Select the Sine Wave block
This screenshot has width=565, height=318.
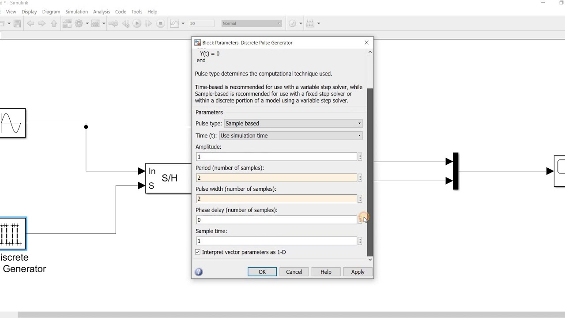[12, 123]
